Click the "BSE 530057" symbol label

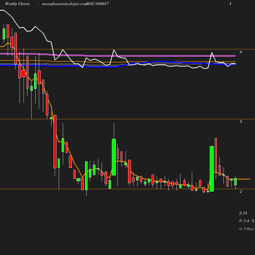point(97,4)
